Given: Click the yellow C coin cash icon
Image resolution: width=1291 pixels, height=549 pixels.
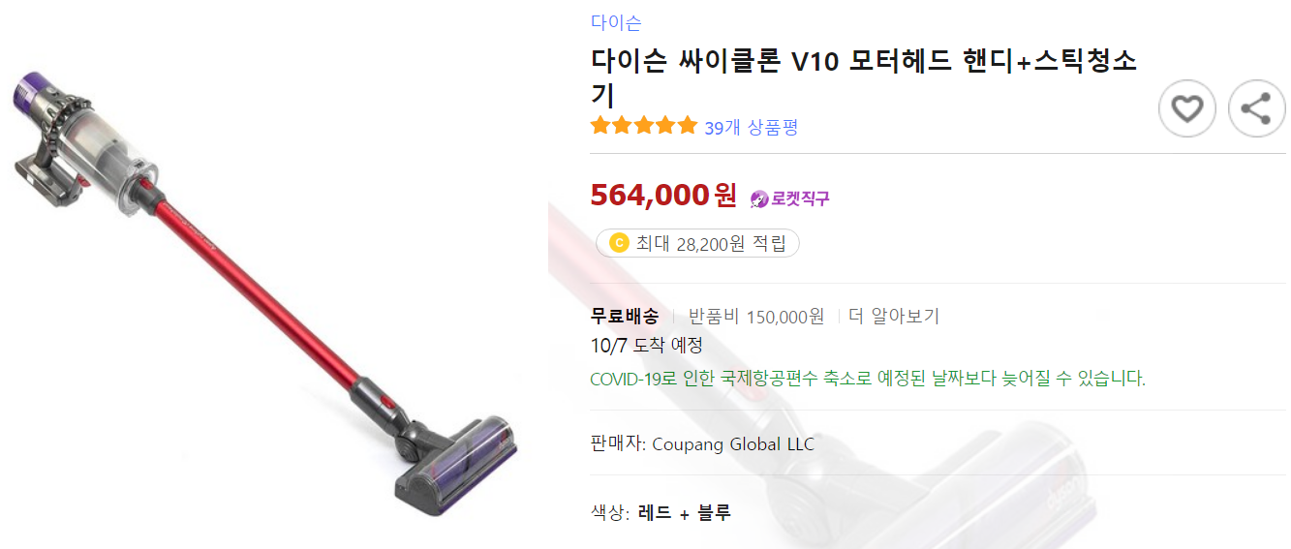Looking at the screenshot, I should point(619,243).
